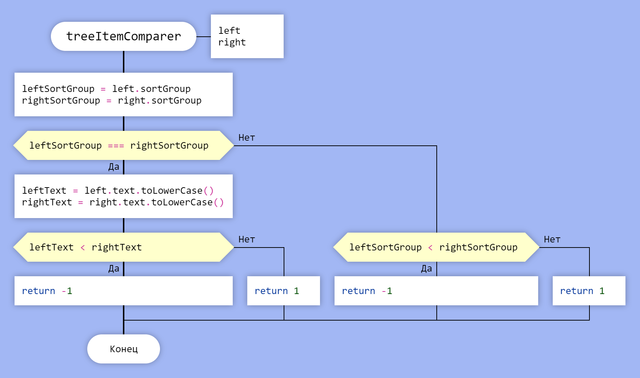Click the leftText < rightText condition

123,247
